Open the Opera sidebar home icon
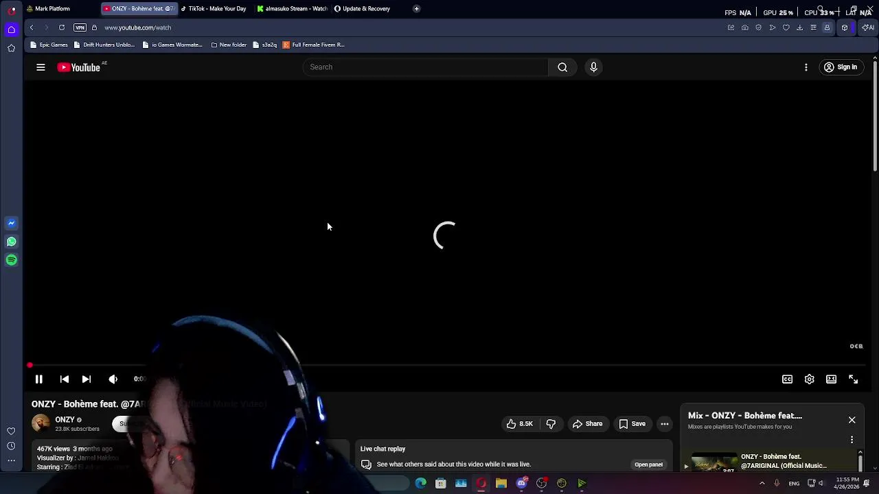The image size is (879, 494). click(x=12, y=30)
